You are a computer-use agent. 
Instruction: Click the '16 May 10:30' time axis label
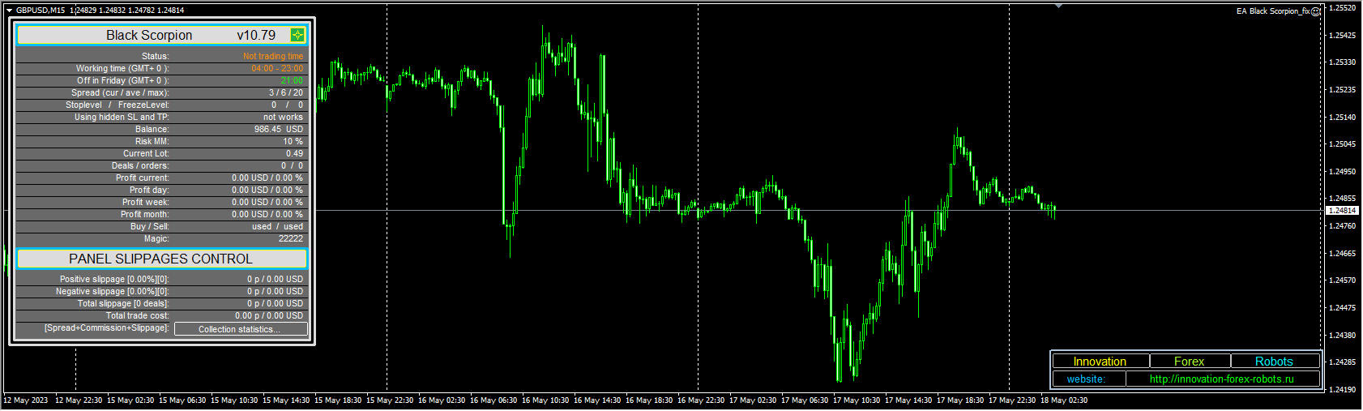(545, 400)
